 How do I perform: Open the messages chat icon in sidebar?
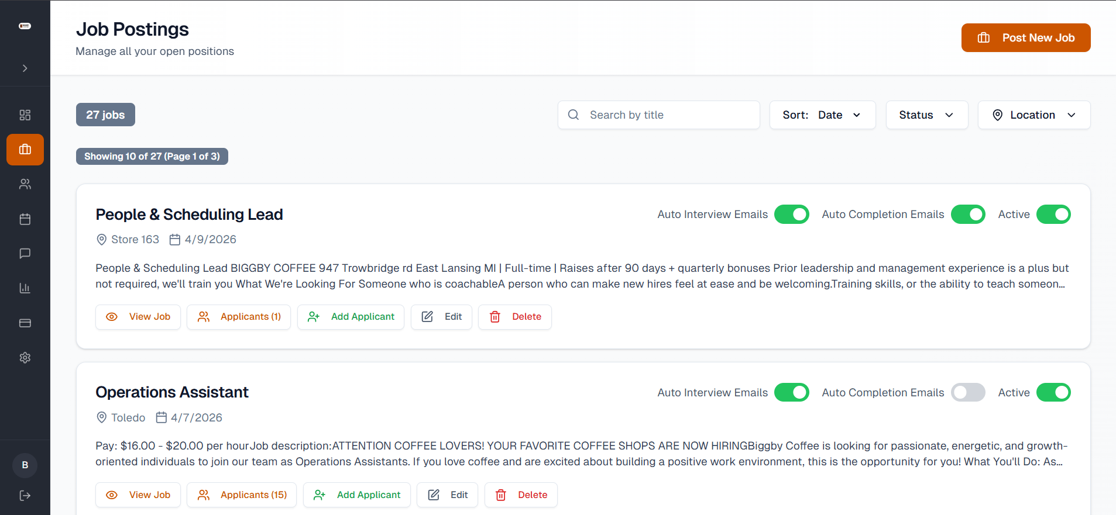coord(25,254)
